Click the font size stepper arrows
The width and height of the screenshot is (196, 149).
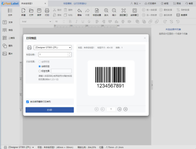click(64, 21)
